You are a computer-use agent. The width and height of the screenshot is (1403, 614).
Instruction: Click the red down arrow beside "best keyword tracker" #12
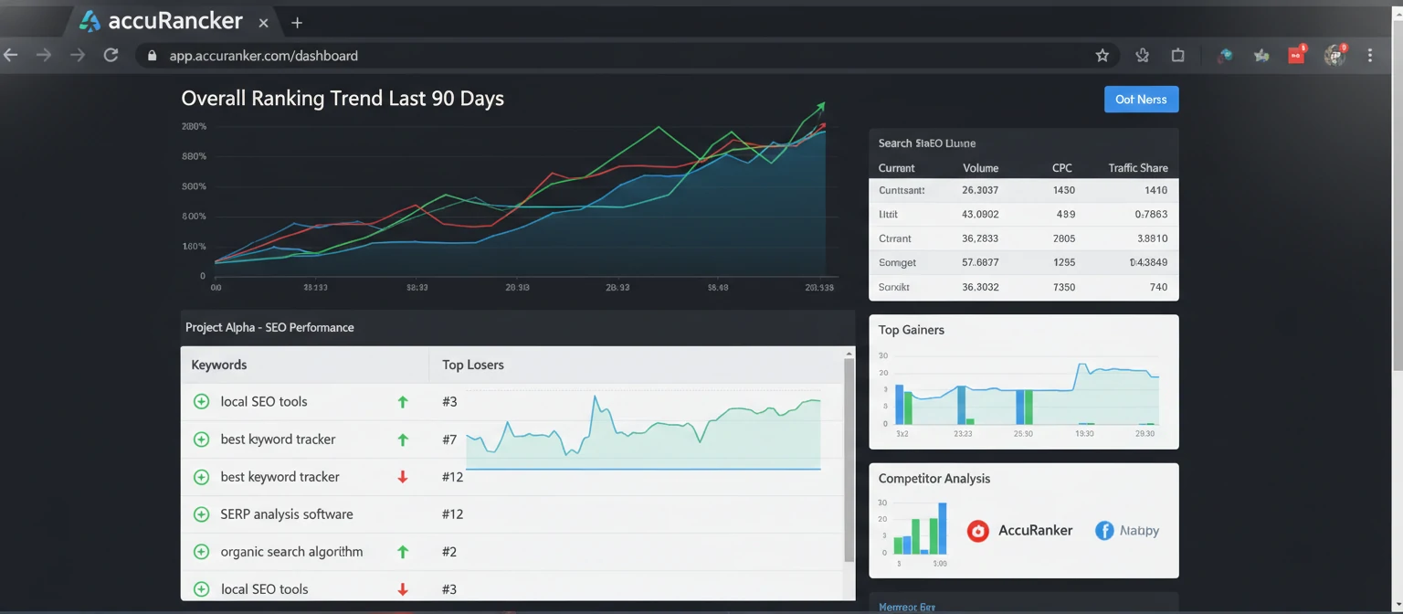pos(403,476)
